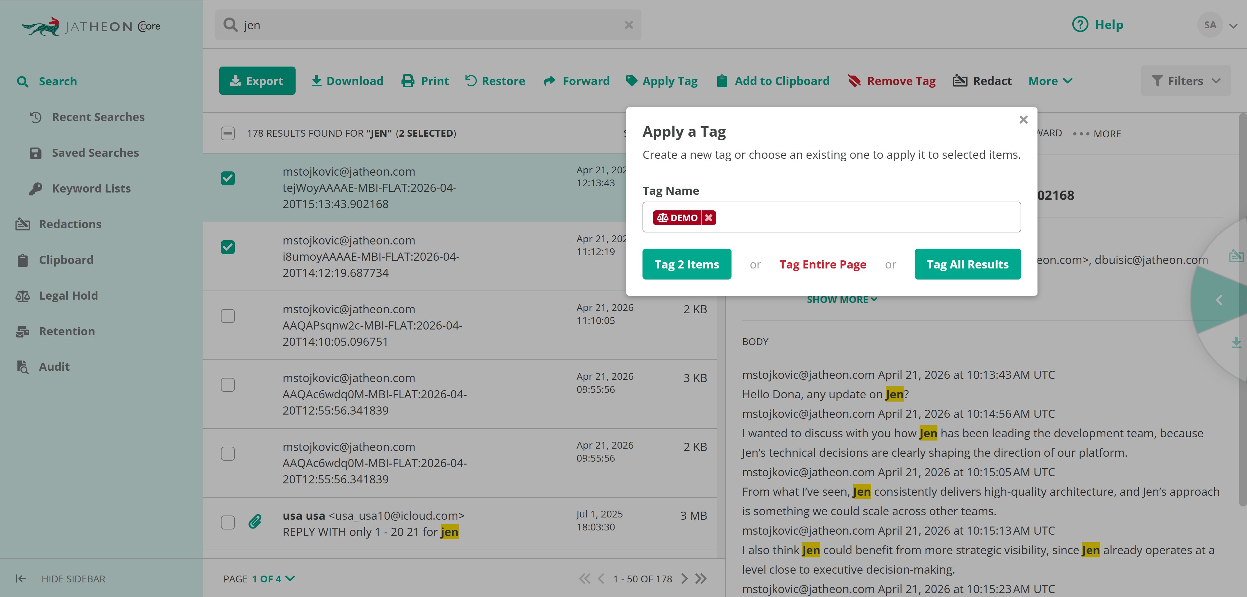The width and height of the screenshot is (1247, 597).
Task: Click the Audit sidebar icon
Action: pos(23,367)
